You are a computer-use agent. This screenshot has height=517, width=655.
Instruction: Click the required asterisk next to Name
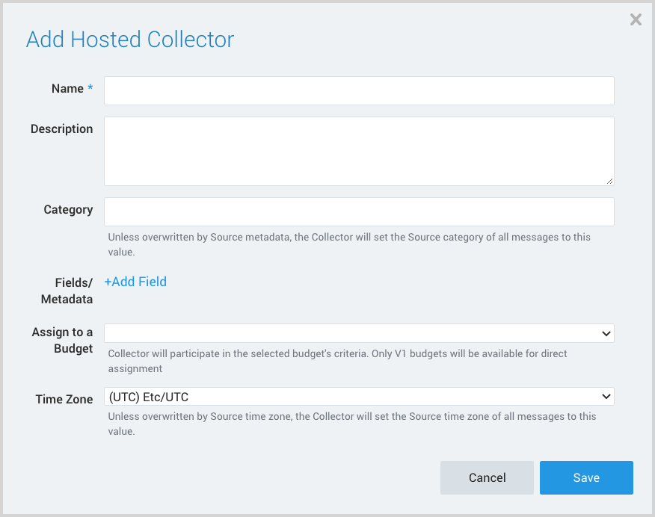(90, 87)
